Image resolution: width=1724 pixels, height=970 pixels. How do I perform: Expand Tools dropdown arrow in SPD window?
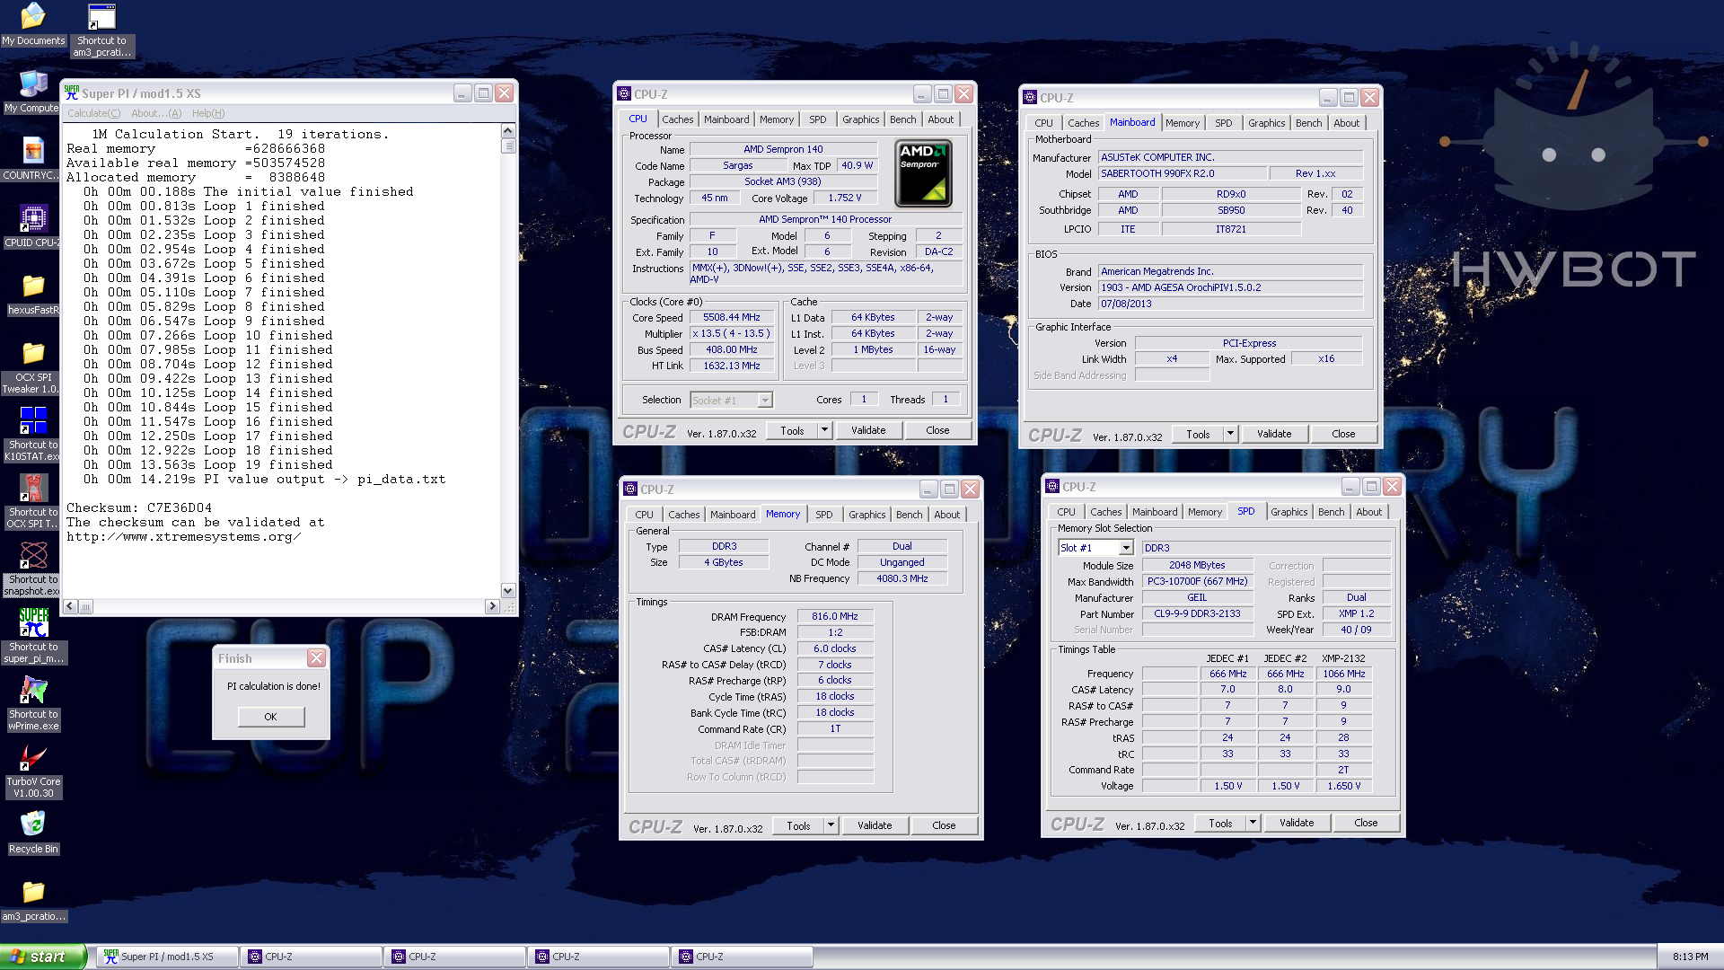1253,823
